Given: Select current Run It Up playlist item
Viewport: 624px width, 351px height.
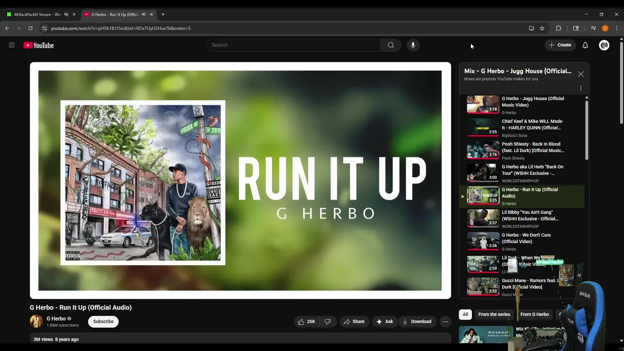Looking at the screenshot, I should (522, 196).
